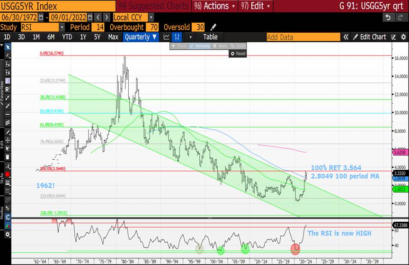
Task: Select the R regression tool
Action: (x=8, y=90)
